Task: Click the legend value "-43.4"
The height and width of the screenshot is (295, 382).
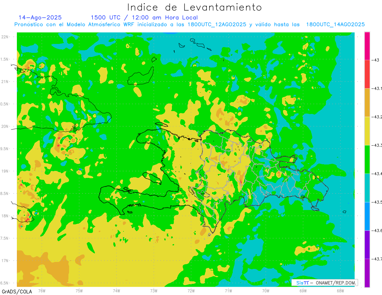Action: (x=377, y=173)
